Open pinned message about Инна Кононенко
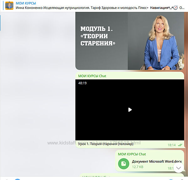Viewport: 188px width, 180px height. (81, 7)
